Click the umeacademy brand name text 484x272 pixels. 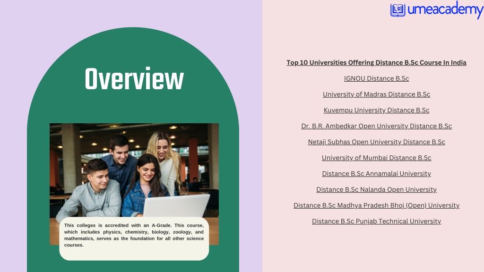click(x=445, y=10)
